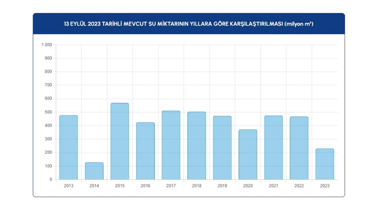Click the 2015 x-axis year label
Screen dimensions: 381x214
[120, 186]
